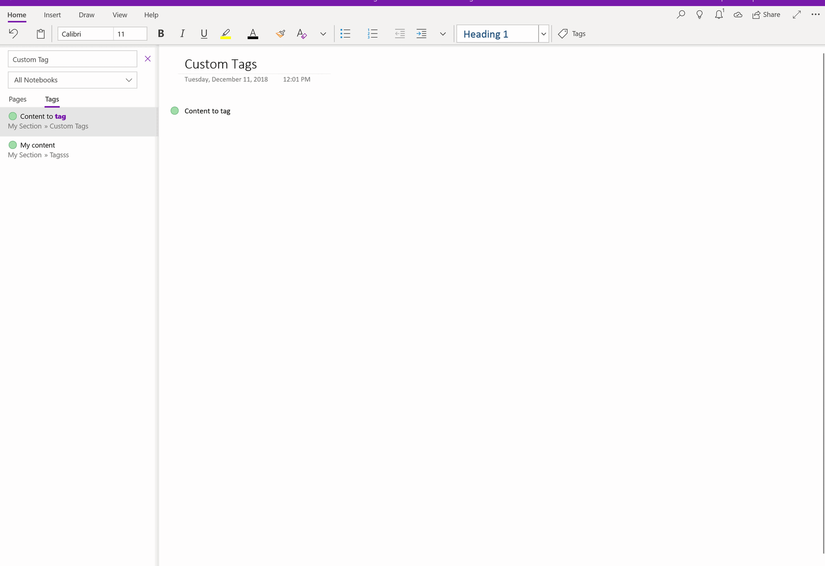
Task: Insert a numbered list
Action: 372,34
